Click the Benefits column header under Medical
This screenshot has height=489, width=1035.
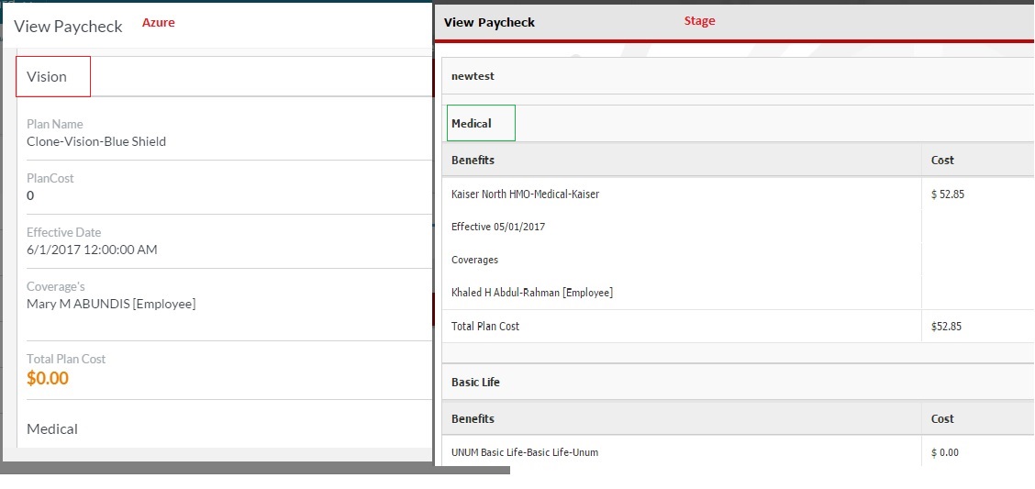473,160
